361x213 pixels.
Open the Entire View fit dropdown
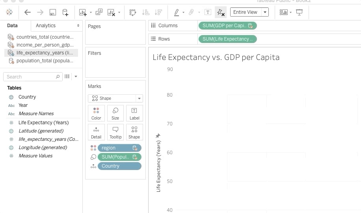click(265, 12)
